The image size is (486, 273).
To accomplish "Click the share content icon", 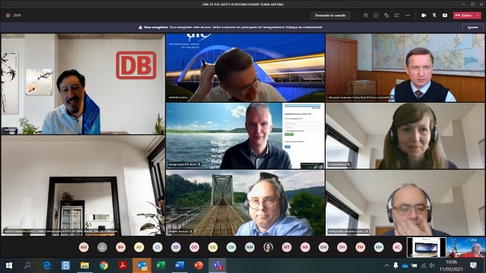I will (x=445, y=15).
